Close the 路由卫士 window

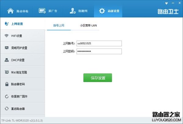[x=180, y=3]
